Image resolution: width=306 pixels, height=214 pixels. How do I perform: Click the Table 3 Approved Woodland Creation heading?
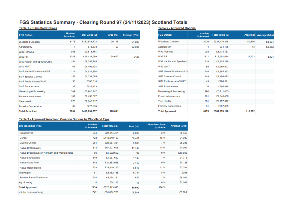(x=64, y=119)
